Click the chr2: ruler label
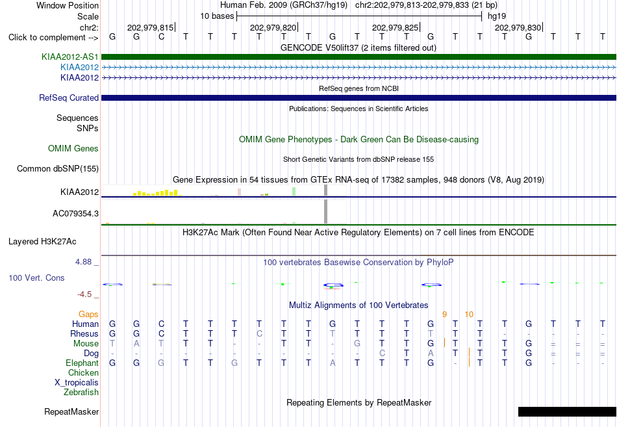 pyautogui.click(x=90, y=27)
